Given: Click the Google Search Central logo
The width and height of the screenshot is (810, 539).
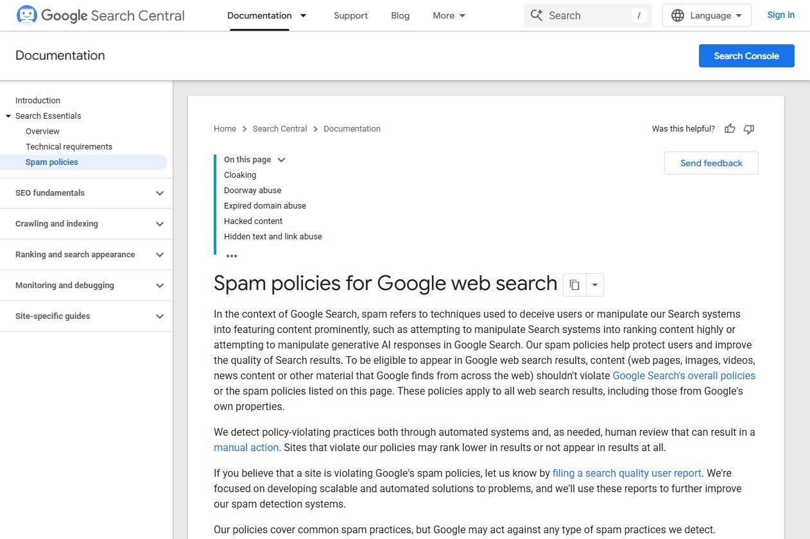Looking at the screenshot, I should [100, 15].
